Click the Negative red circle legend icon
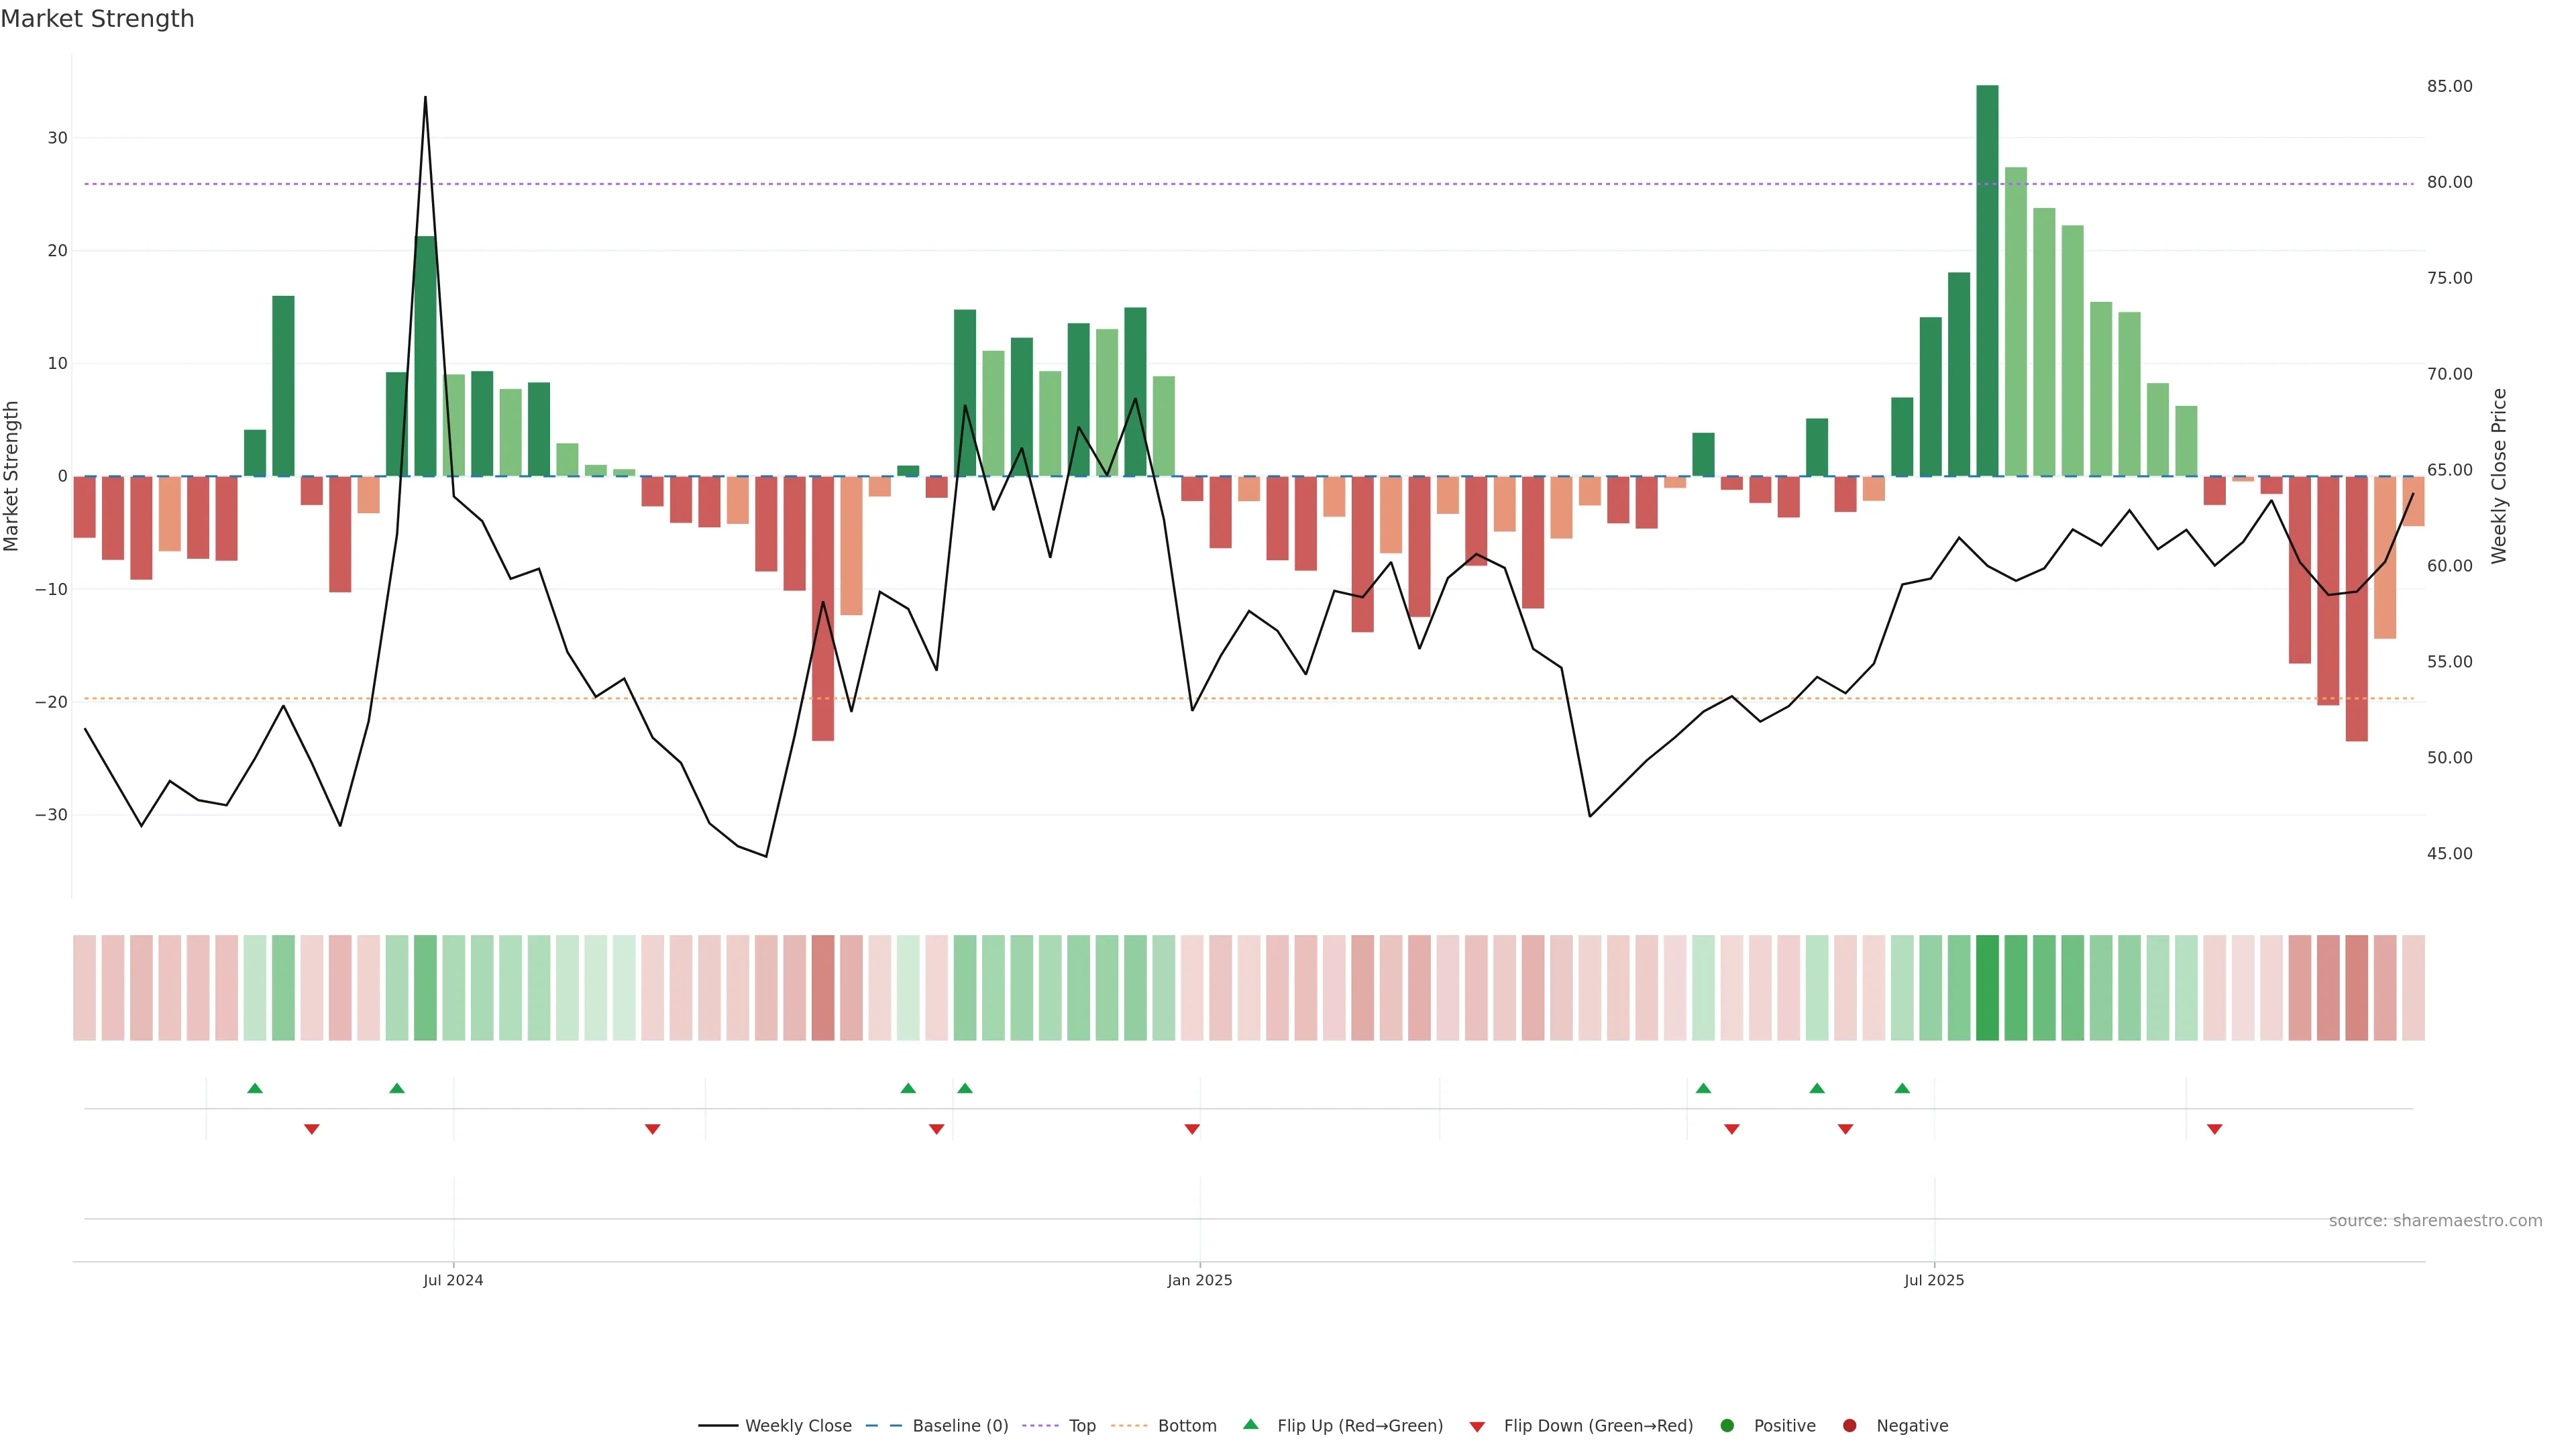Viewport: 2576px width, 1449px height. (1849, 1426)
